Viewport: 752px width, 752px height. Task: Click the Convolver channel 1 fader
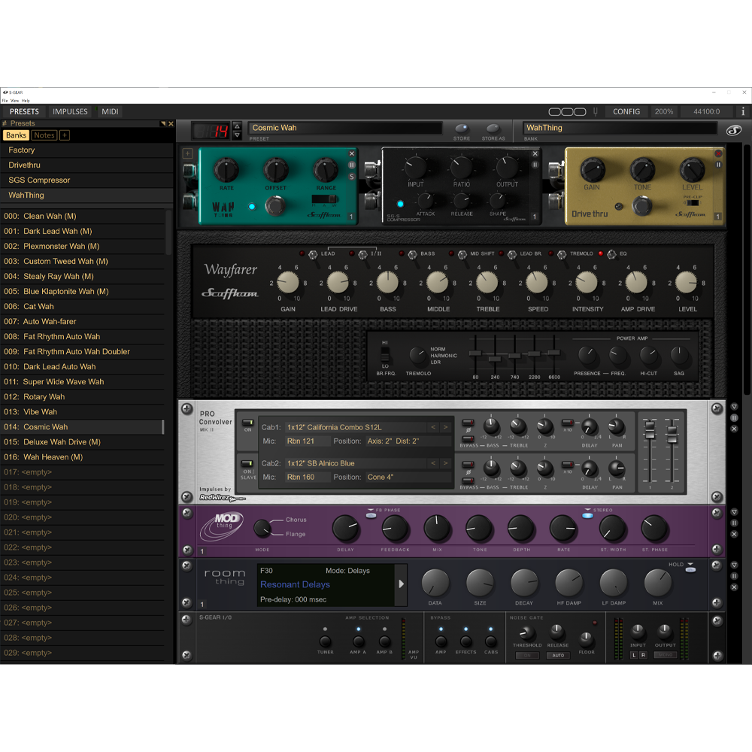(650, 429)
